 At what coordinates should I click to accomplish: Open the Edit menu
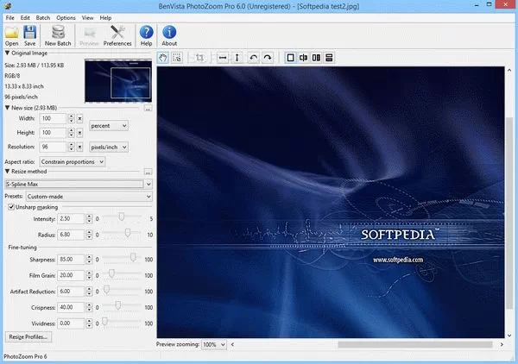point(25,18)
